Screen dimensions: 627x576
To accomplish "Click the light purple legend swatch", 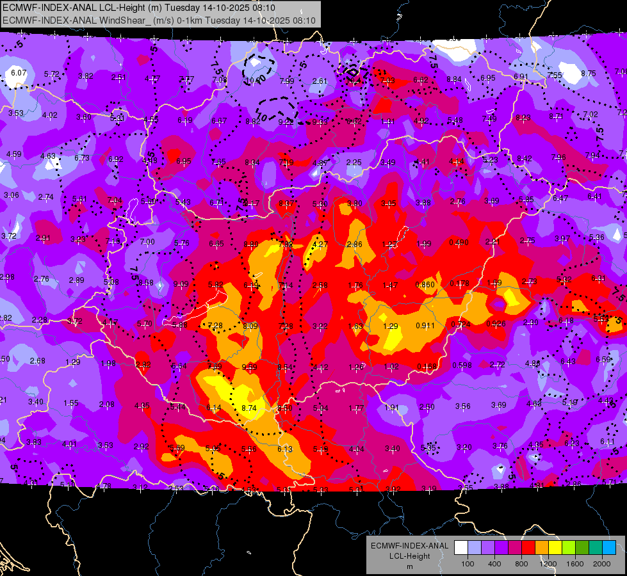I will click(488, 547).
